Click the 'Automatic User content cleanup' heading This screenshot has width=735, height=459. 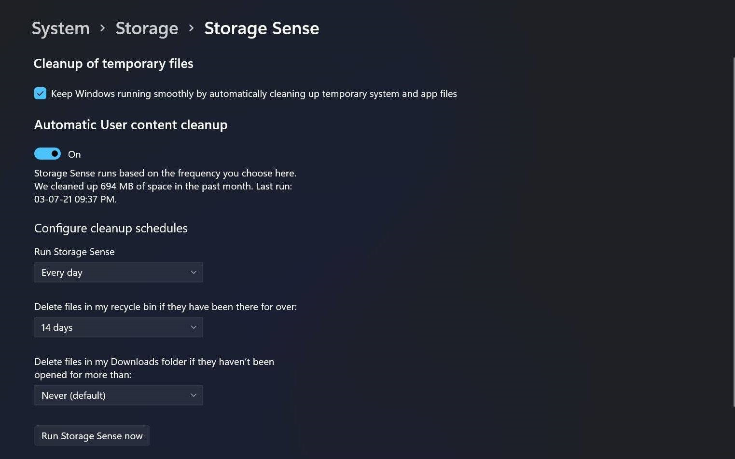tap(131, 125)
